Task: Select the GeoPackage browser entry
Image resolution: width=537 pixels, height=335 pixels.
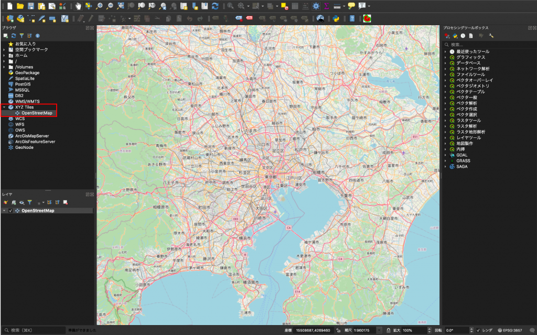Action: [x=27, y=73]
